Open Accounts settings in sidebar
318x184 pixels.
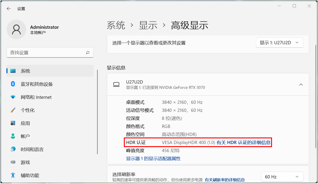[25, 136]
